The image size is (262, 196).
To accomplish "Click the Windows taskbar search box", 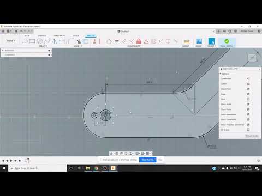I will click(x=38, y=168).
